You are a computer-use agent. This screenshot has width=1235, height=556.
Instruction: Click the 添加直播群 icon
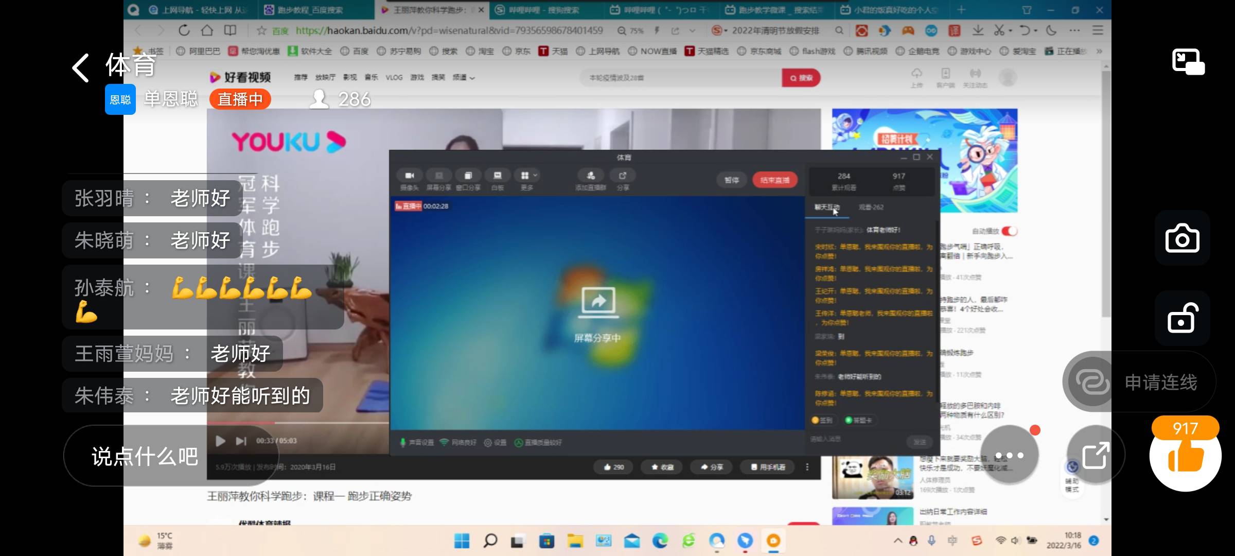tap(590, 175)
